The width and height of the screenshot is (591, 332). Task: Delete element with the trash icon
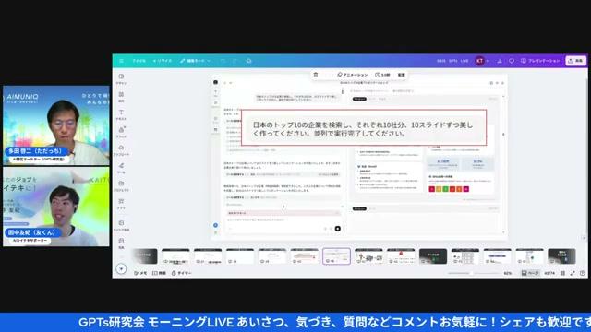coord(316,75)
